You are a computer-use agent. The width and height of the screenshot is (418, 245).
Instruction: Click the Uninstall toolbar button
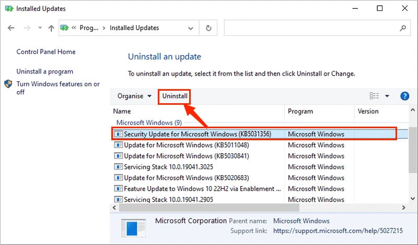point(175,96)
